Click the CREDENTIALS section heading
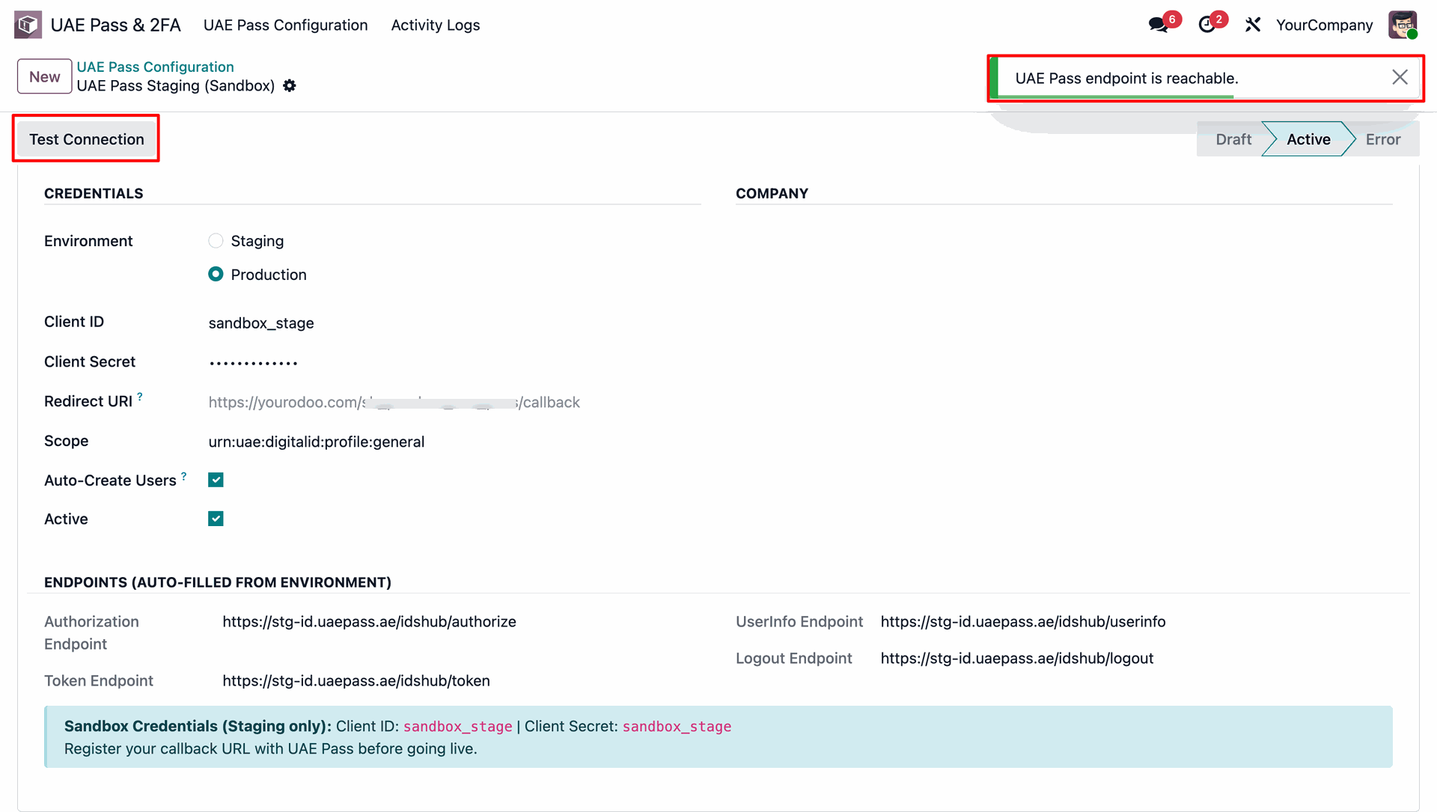The width and height of the screenshot is (1437, 812). click(x=94, y=193)
